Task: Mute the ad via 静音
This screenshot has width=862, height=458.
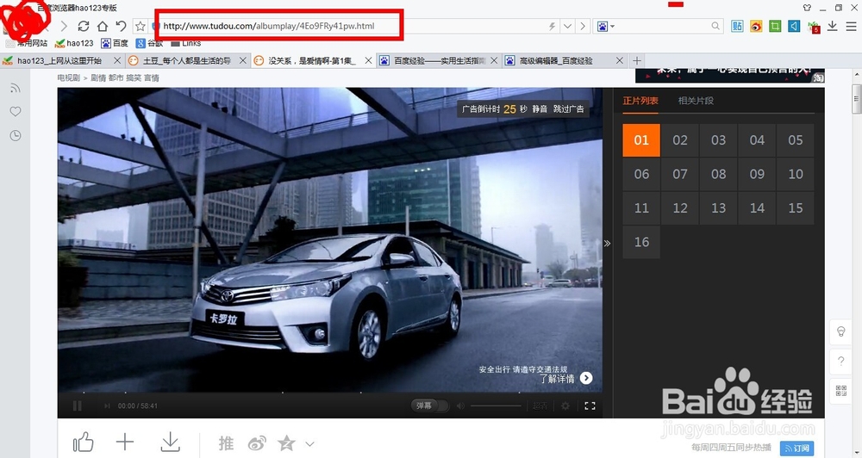Action: pos(540,108)
